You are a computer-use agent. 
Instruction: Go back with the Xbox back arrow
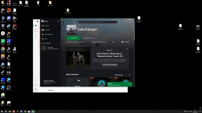tap(63, 22)
